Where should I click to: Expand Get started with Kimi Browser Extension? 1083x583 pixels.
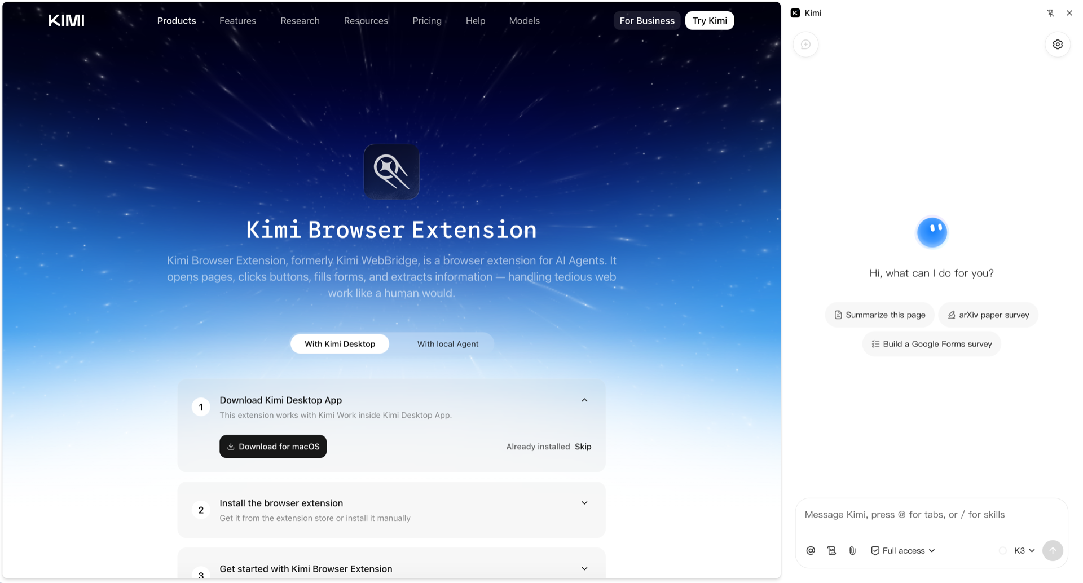point(584,568)
